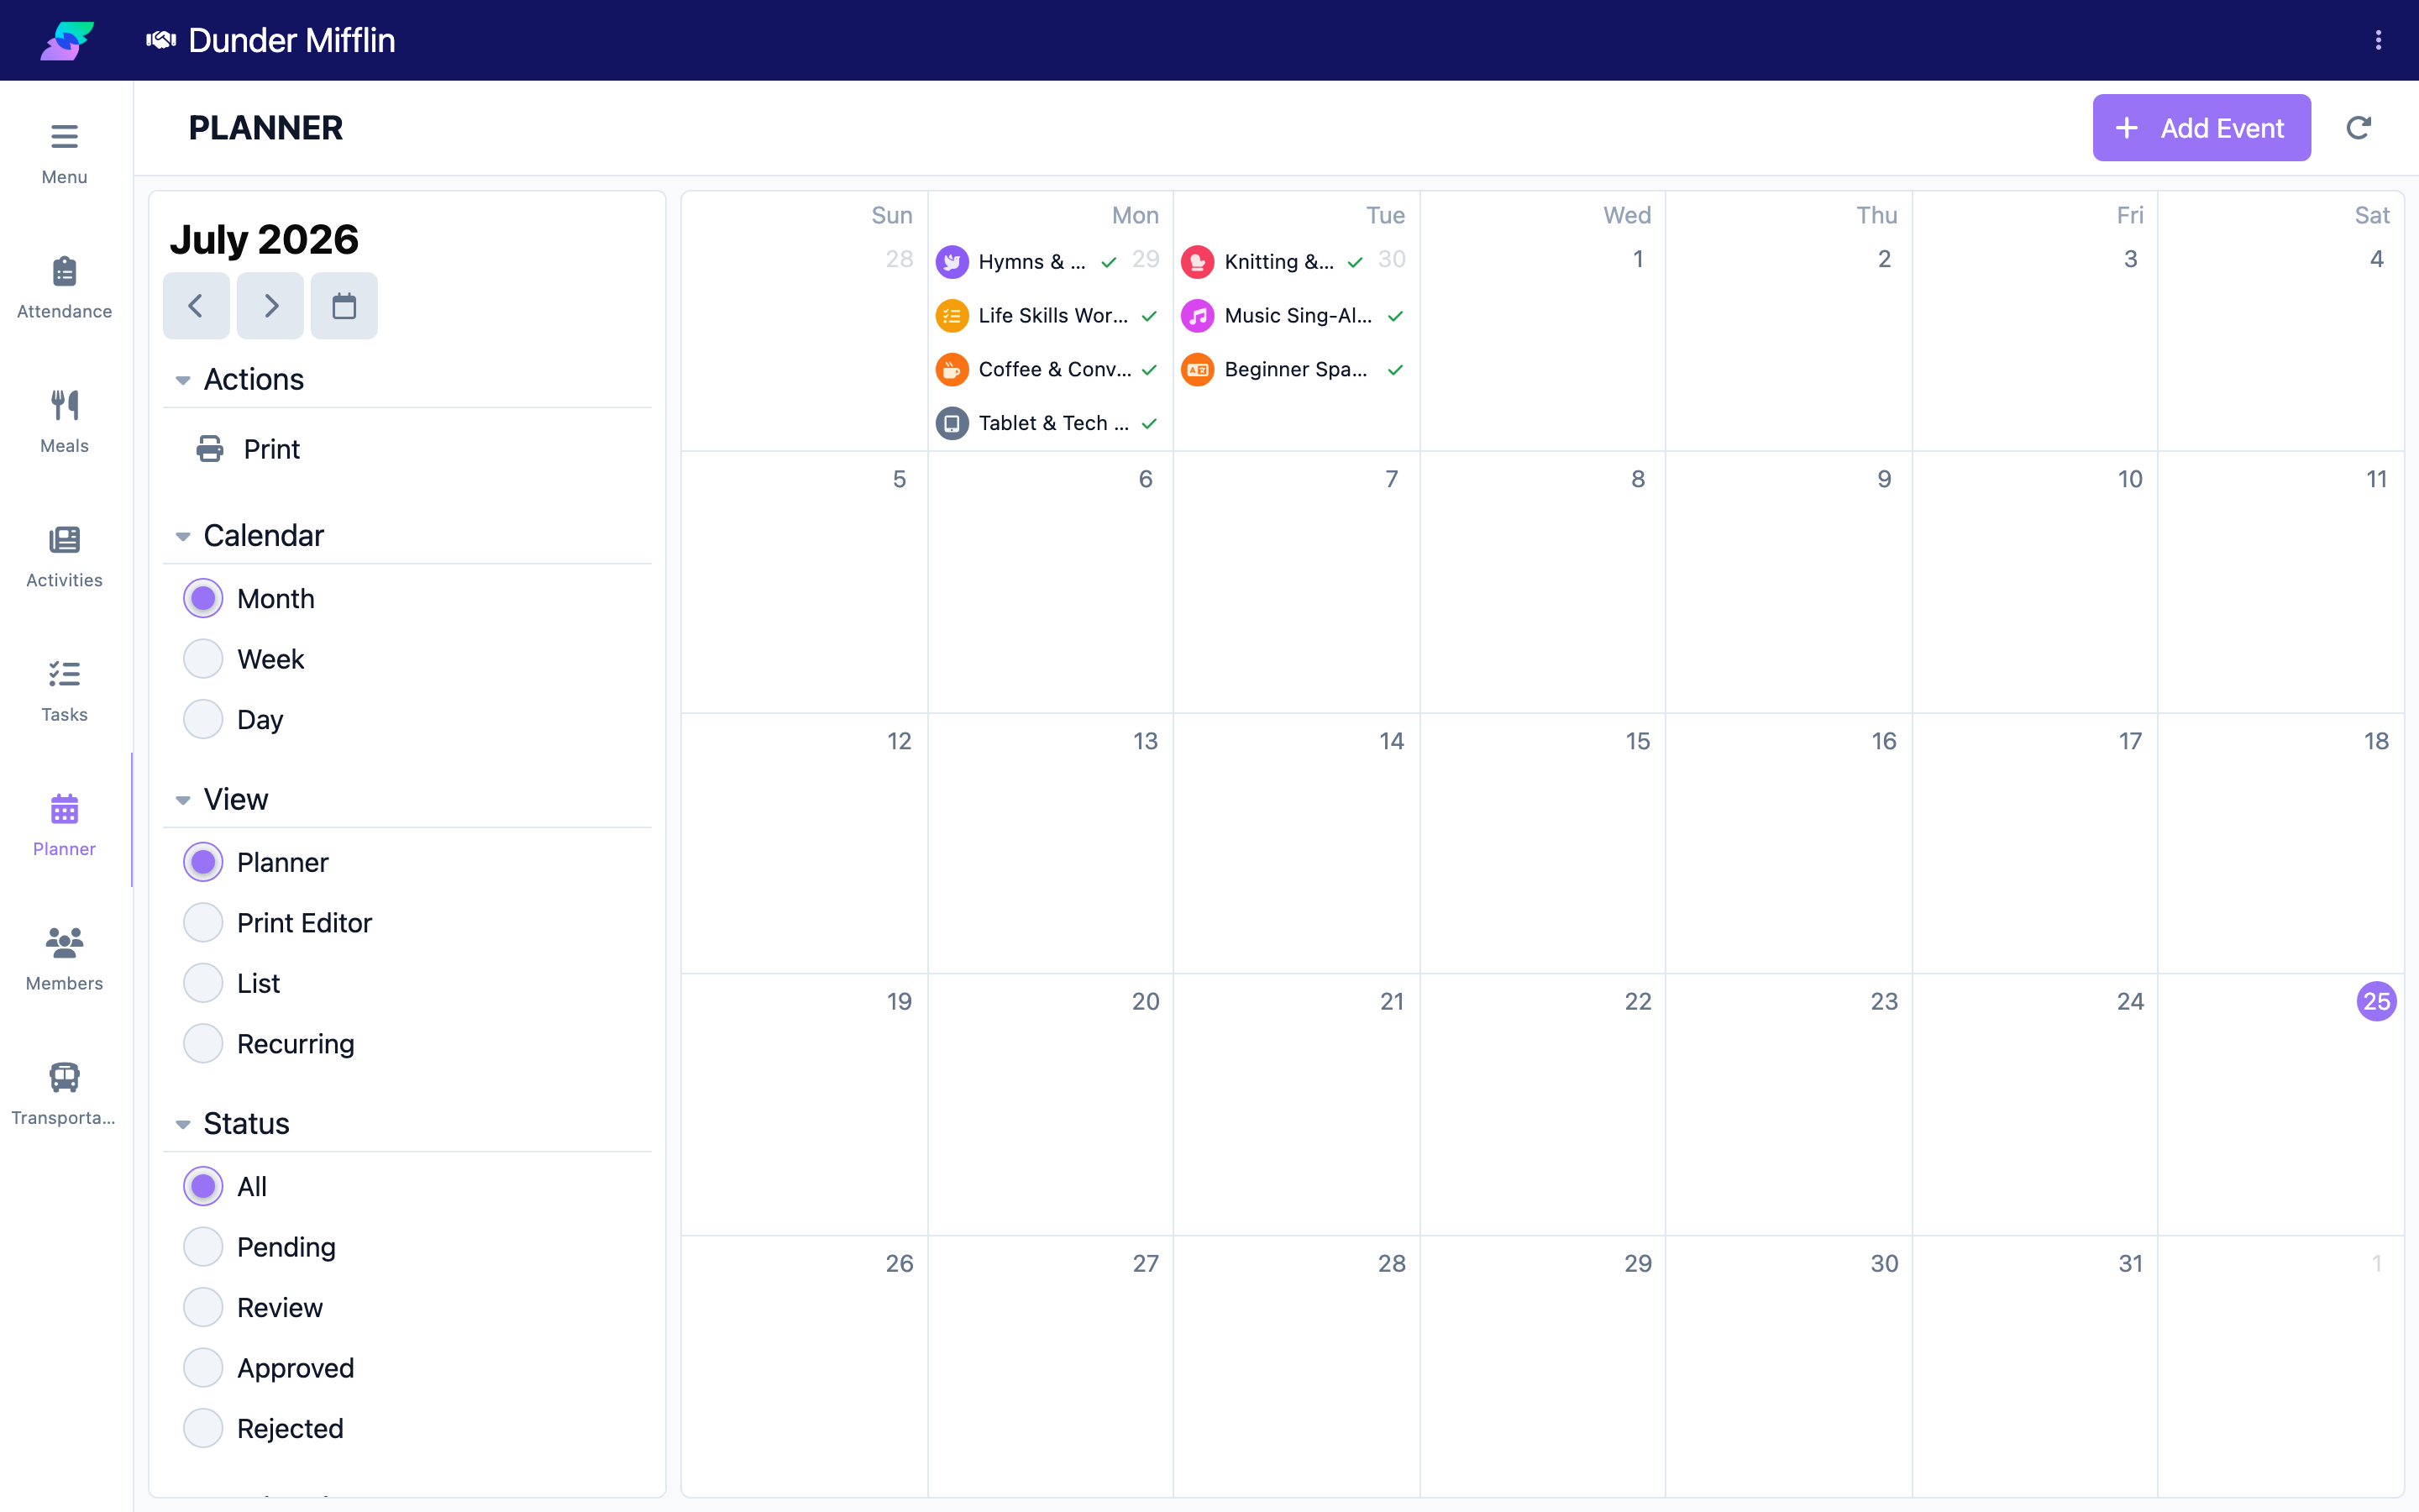The height and width of the screenshot is (1512, 2419).
Task: Click the Add Event button
Action: click(2201, 128)
